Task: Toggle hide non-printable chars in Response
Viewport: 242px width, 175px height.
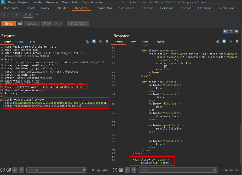Action: click(218, 42)
